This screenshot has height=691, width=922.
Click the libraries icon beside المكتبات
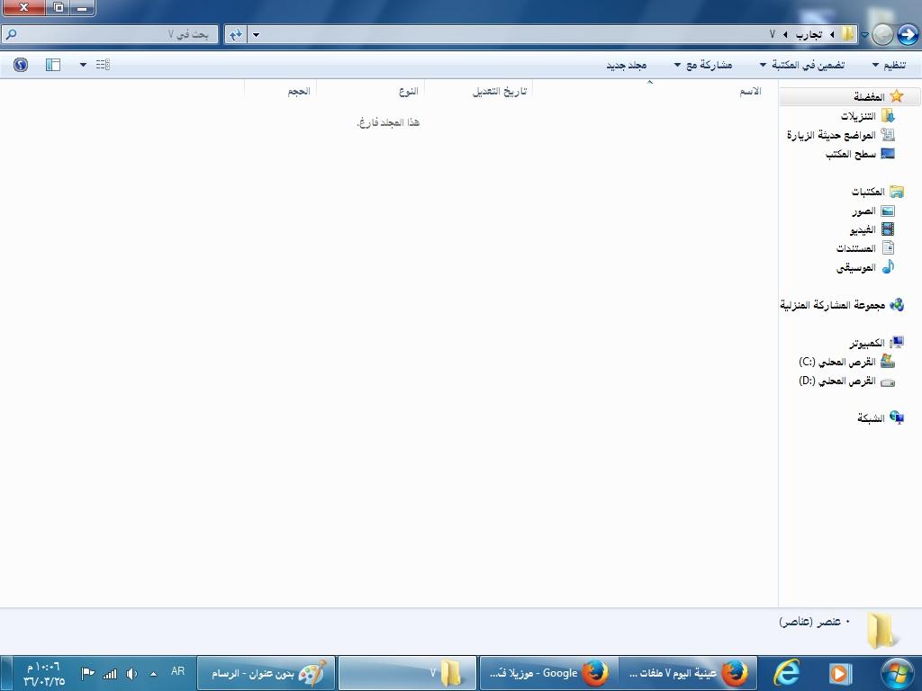tap(896, 192)
